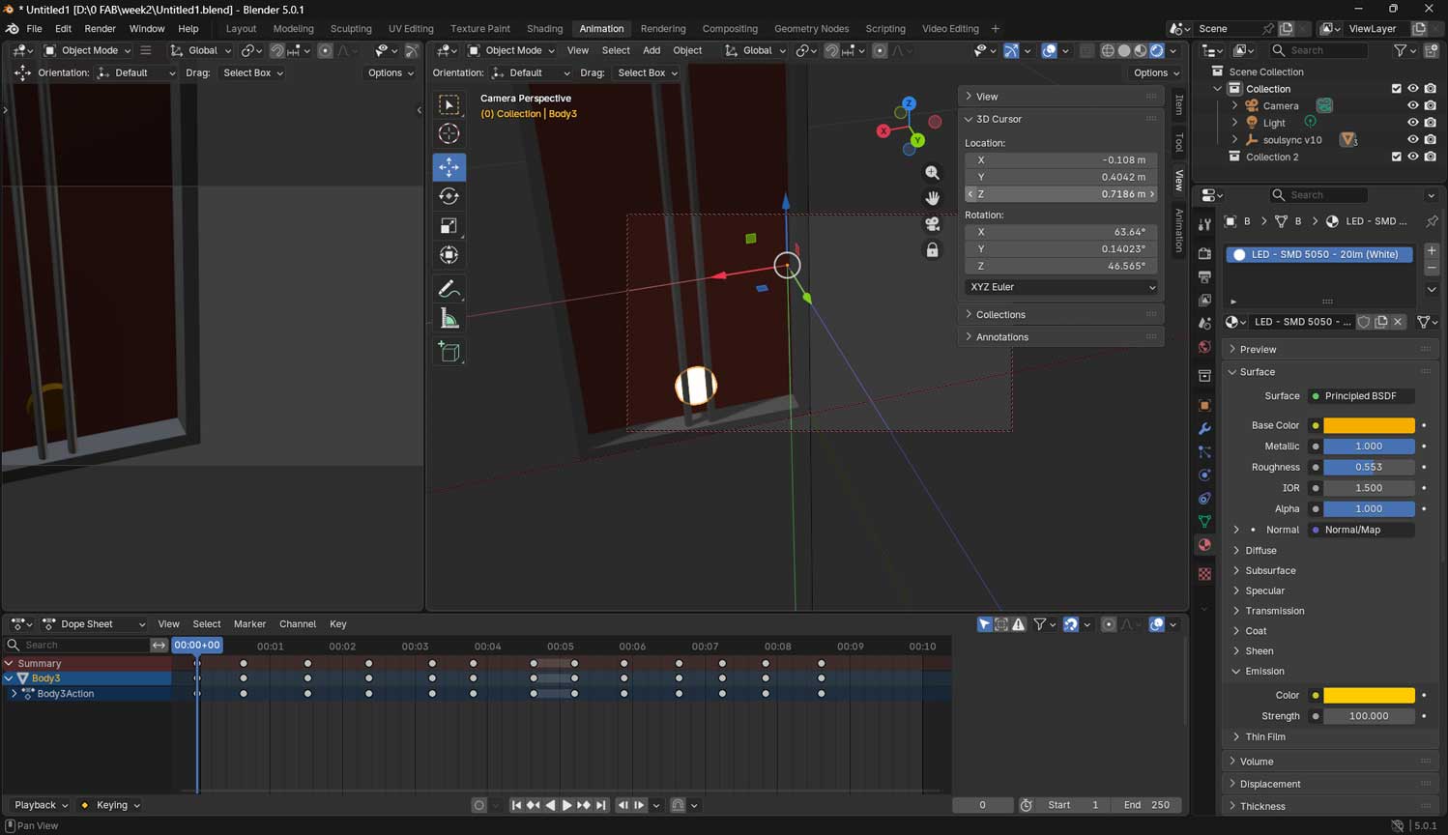
Task: Expand the Collections panel in sidebar
Action: 1000,314
